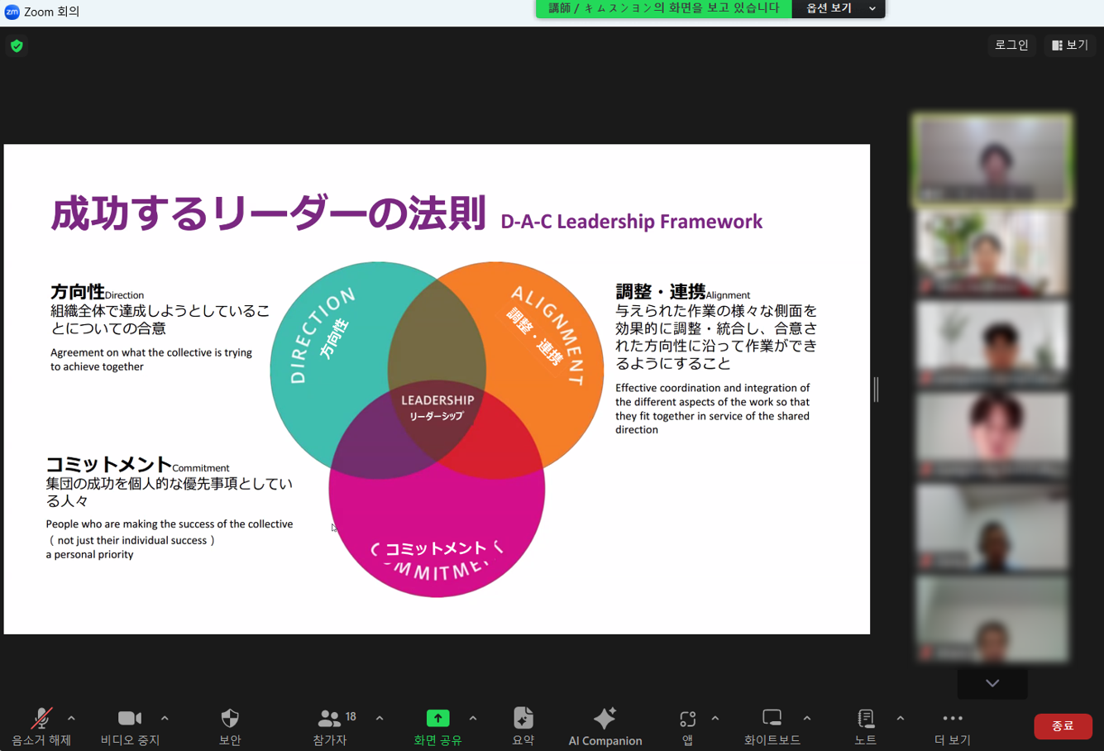Click the green screen-viewing notification banner
The height and width of the screenshot is (751, 1104).
click(664, 8)
